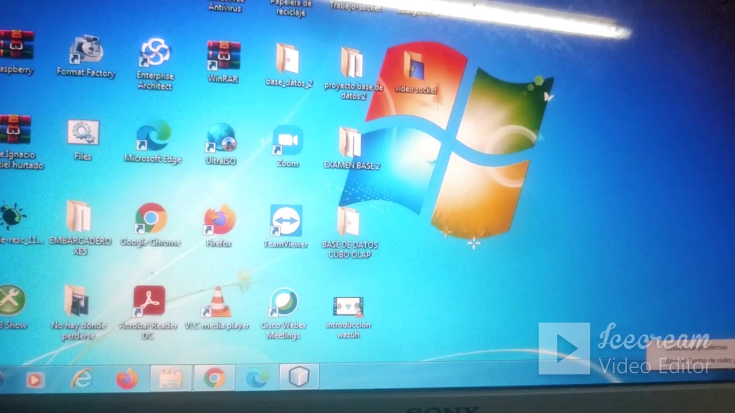Select the EMBARCADERO XE5 folder
Viewport: 735px width, 413px height.
pos(80,227)
